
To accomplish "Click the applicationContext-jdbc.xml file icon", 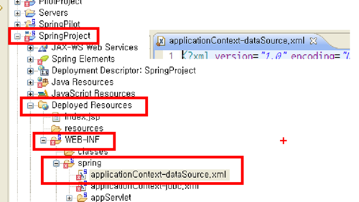I will click(82, 186).
